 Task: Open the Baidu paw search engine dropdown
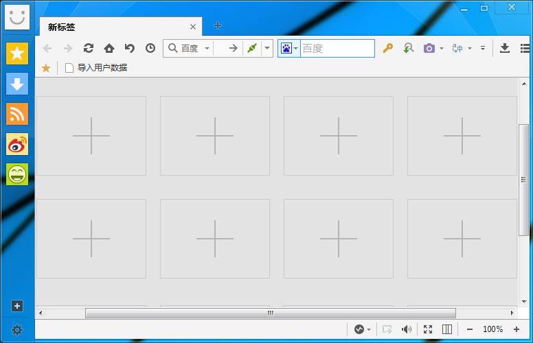point(289,48)
